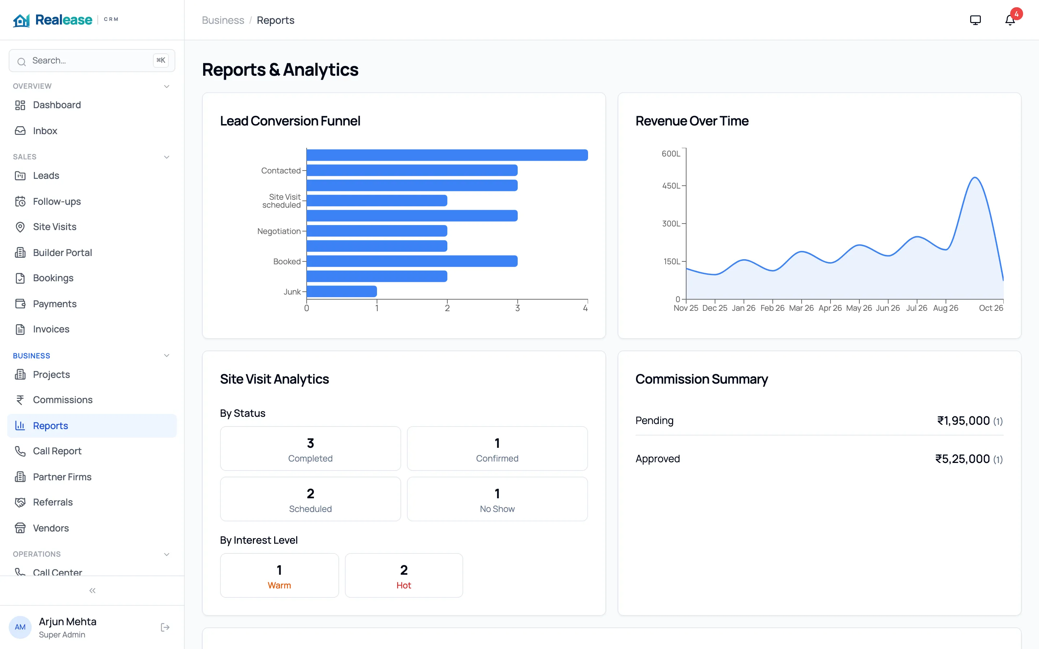
Task: Click the Bookings document check icon
Action: click(20, 278)
